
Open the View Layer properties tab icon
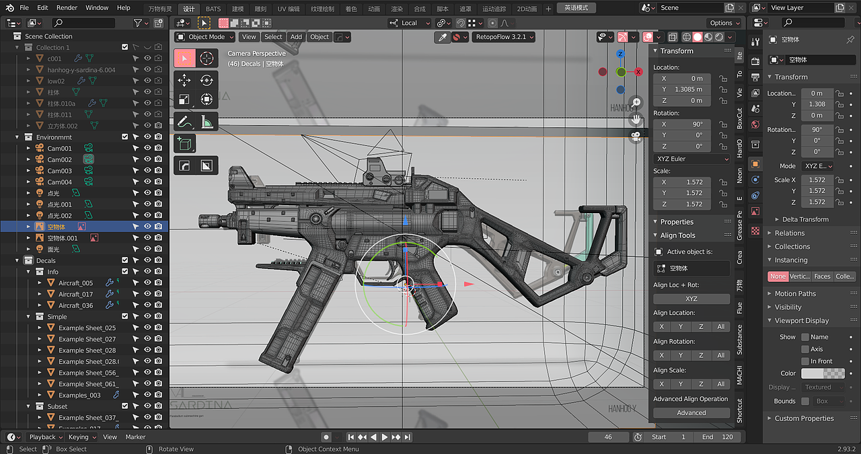[x=755, y=91]
